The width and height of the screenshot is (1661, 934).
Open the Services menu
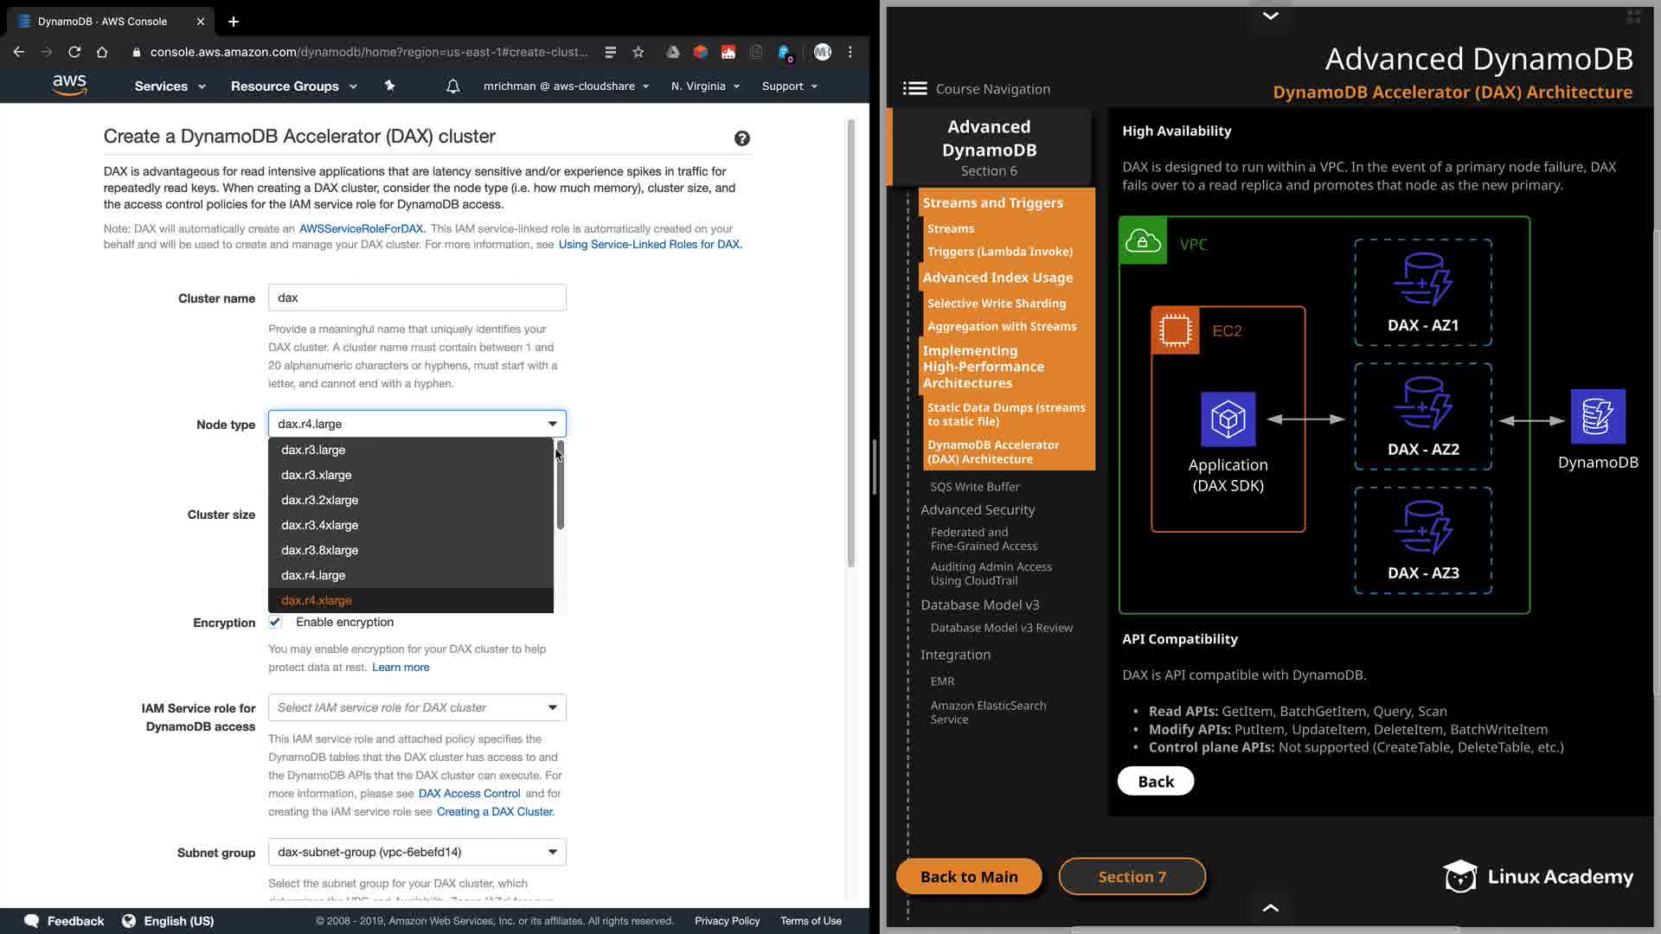point(170,86)
